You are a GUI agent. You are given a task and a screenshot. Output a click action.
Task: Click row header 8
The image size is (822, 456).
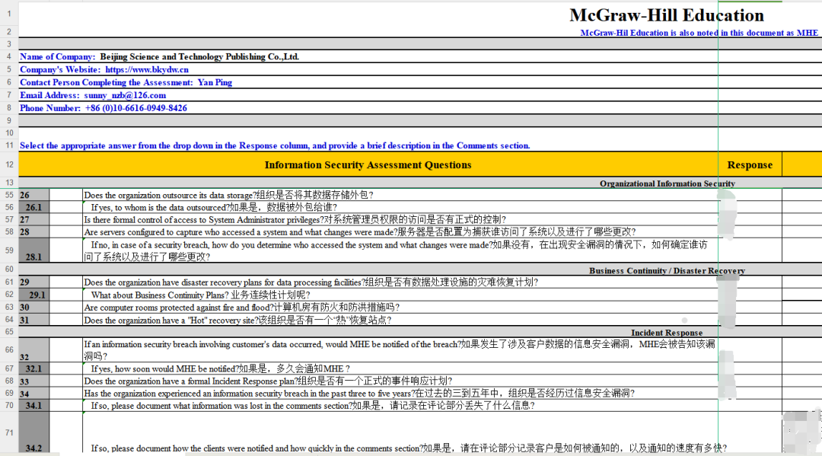click(x=9, y=108)
